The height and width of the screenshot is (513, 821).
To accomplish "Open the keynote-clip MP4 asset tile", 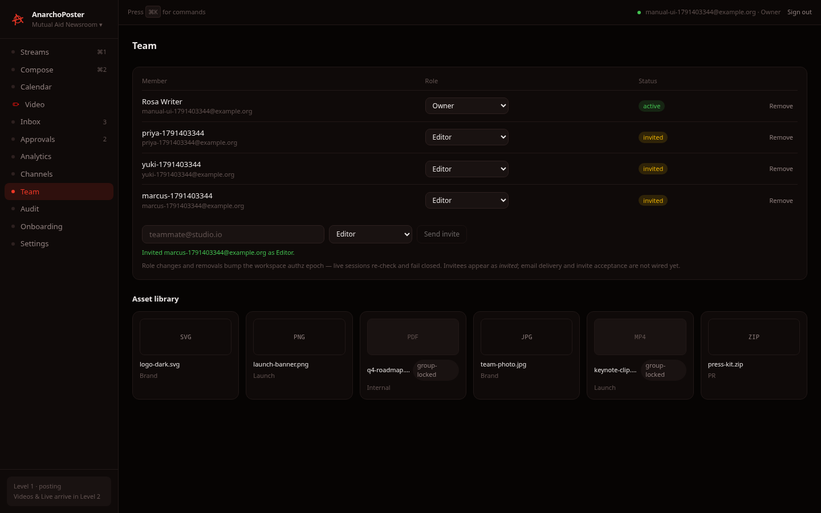I will click(x=640, y=355).
